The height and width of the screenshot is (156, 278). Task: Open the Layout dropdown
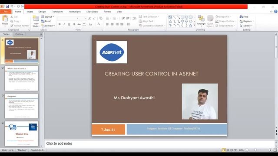pos(47,17)
